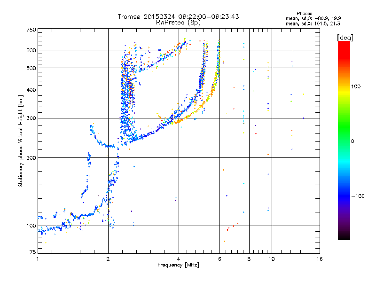This screenshot has width=376, height=282.
Task: Click the colorbar tick label '0'
Action: click(352, 141)
